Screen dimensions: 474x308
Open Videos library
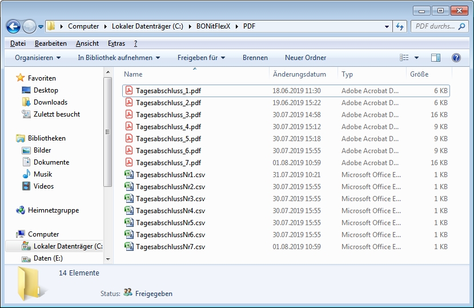pos(43,186)
